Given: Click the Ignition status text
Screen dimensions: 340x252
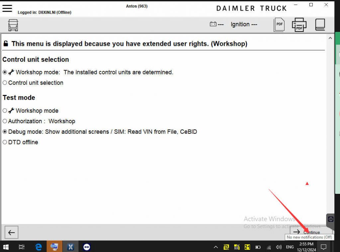Looking at the screenshot, I should click(x=244, y=24).
